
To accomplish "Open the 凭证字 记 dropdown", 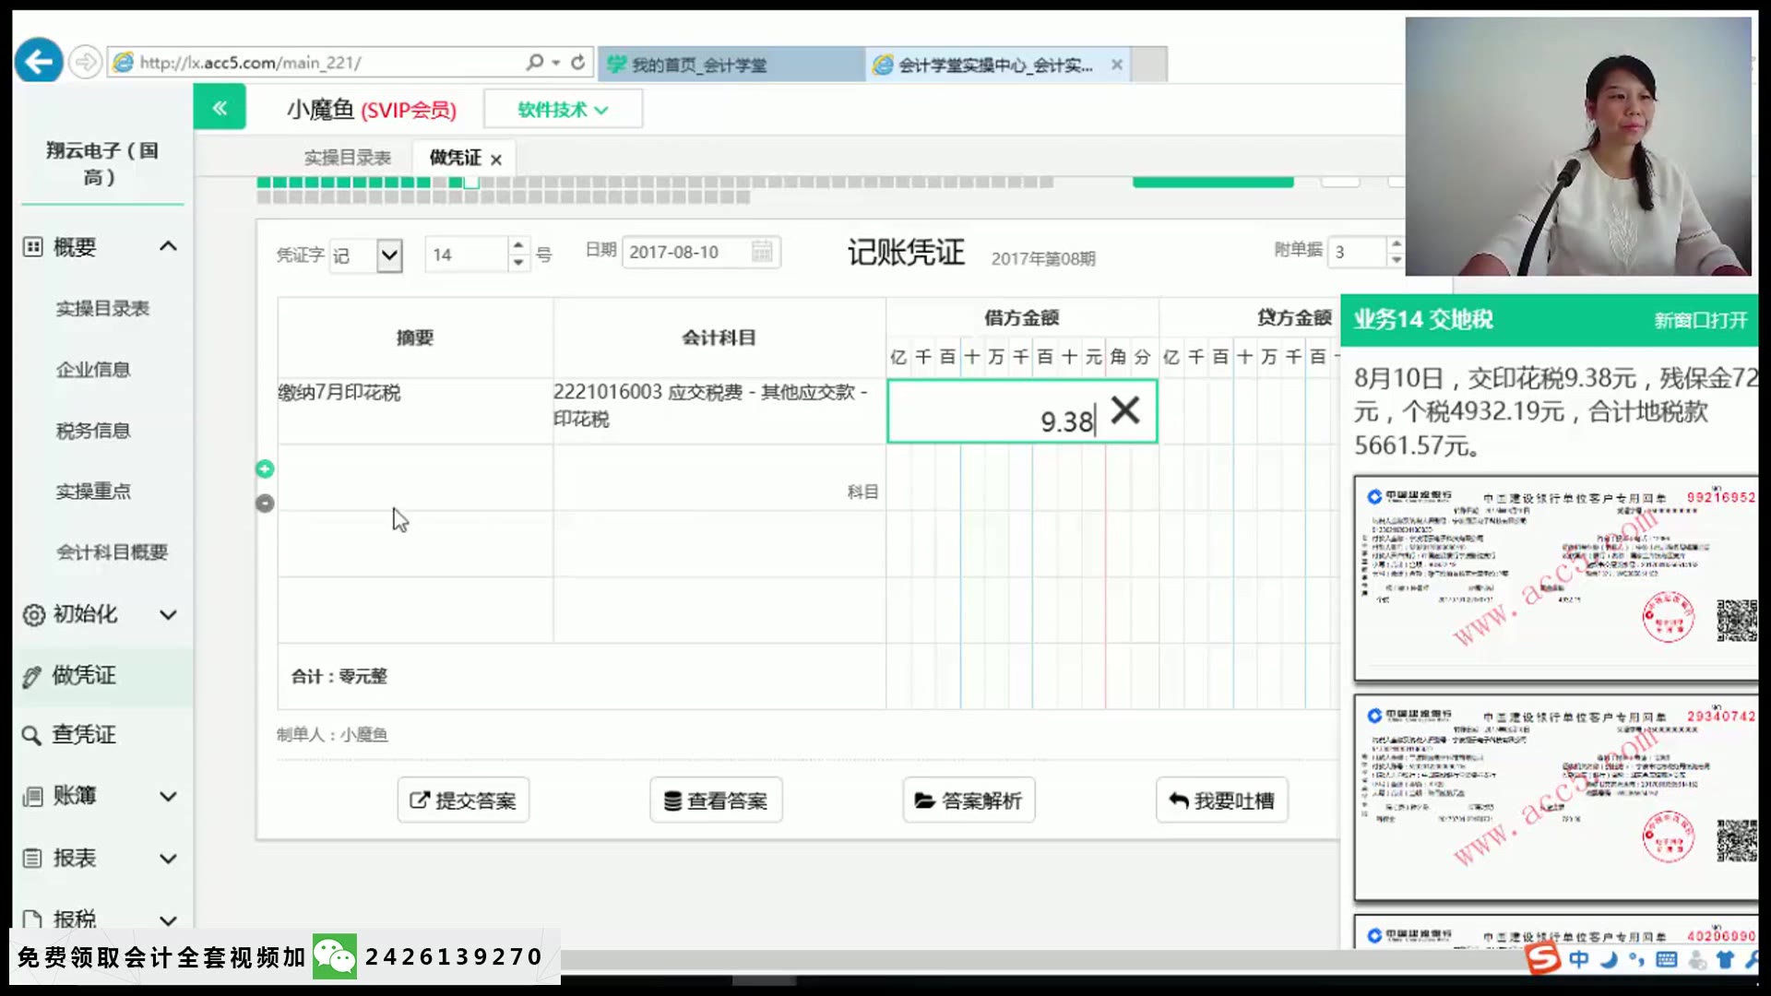I will tap(389, 255).
